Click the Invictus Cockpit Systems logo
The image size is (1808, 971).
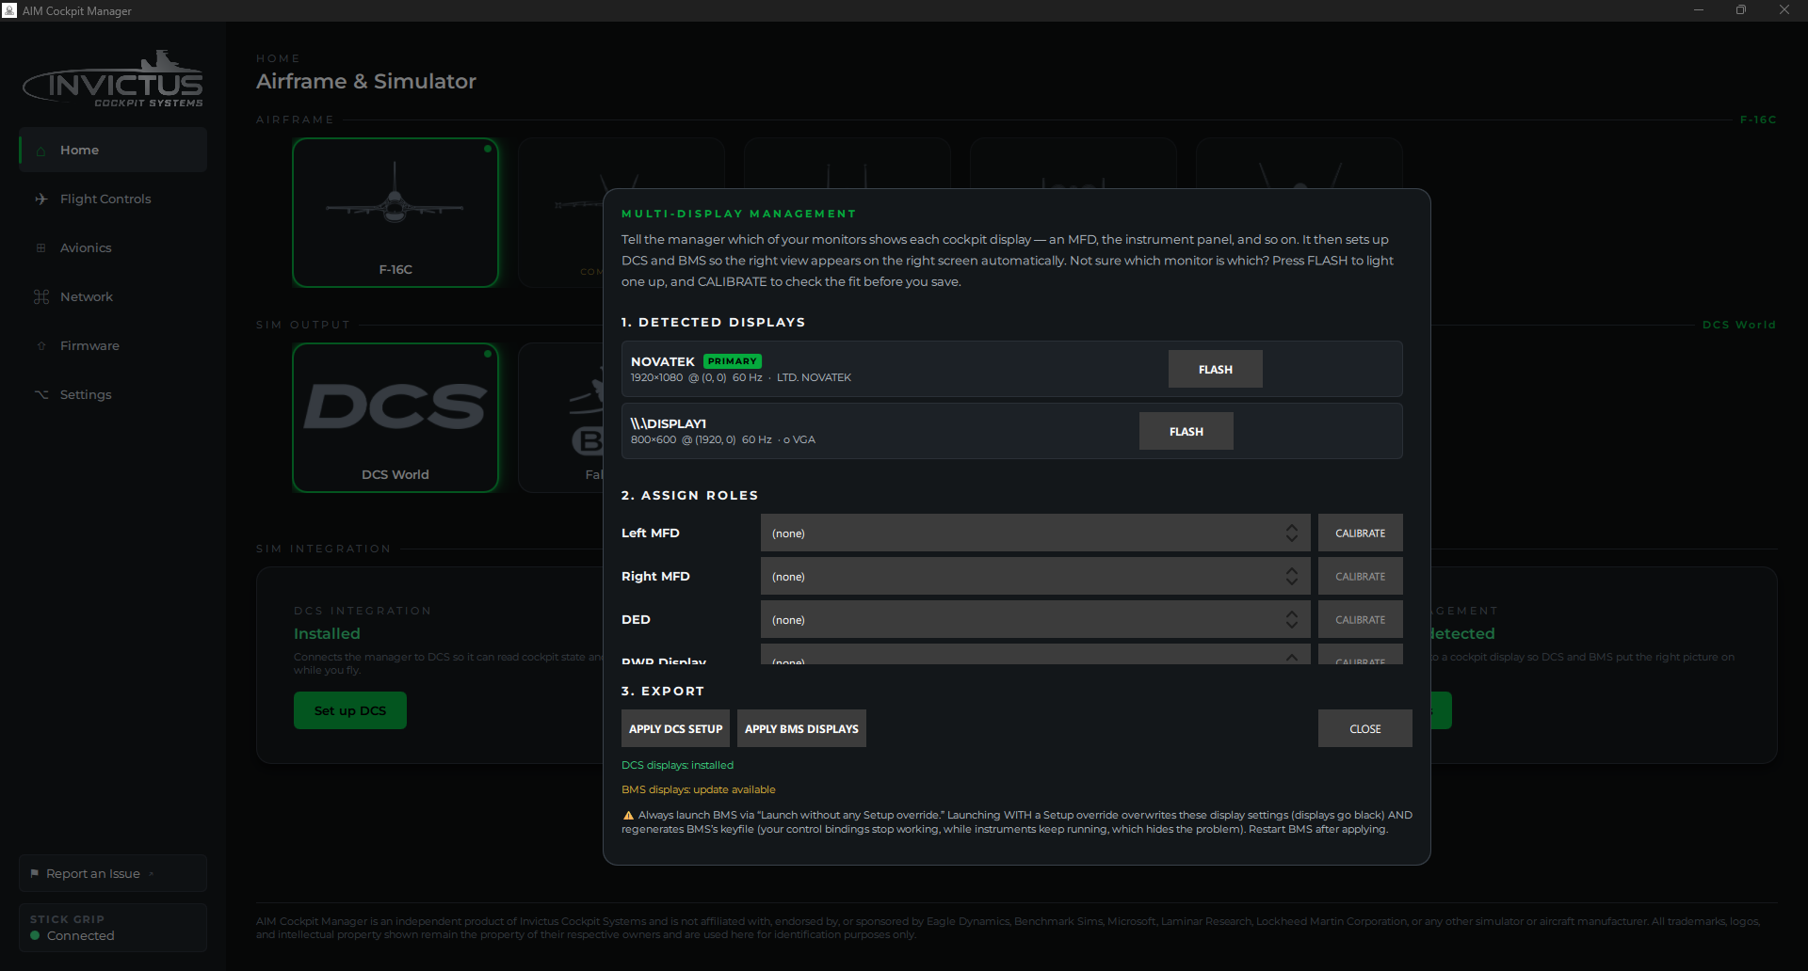click(113, 80)
